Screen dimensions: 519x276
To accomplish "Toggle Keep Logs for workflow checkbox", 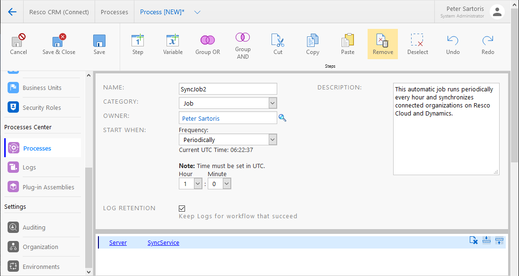I will [x=182, y=208].
